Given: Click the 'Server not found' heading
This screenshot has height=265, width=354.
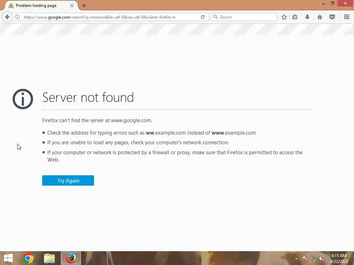Looking at the screenshot, I should click(88, 97).
